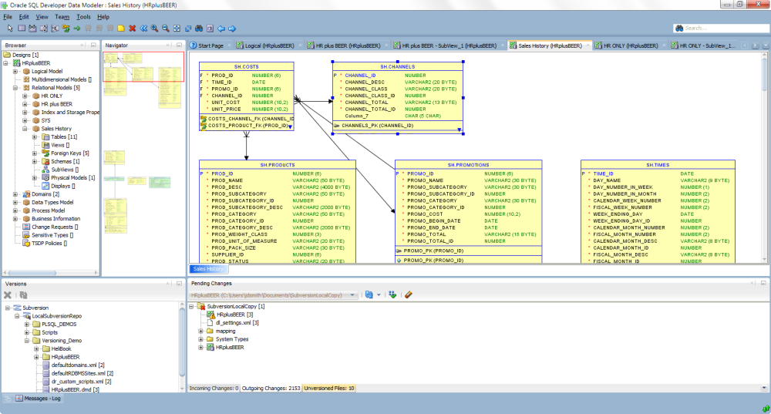771x414 pixels.
Task: Click the blue right arrow Forward icon
Action: click(232, 29)
